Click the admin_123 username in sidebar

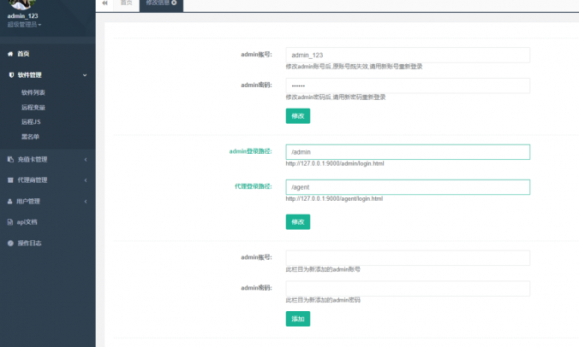click(x=22, y=16)
